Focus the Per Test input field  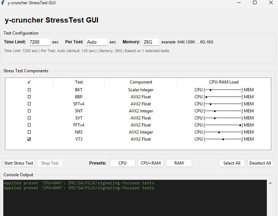point(97,42)
